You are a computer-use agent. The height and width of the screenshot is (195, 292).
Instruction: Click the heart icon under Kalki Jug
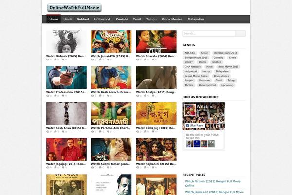153,132
